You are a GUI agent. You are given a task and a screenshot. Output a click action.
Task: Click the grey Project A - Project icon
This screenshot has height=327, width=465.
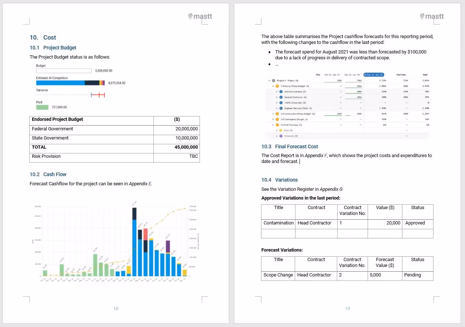[x=274, y=81]
